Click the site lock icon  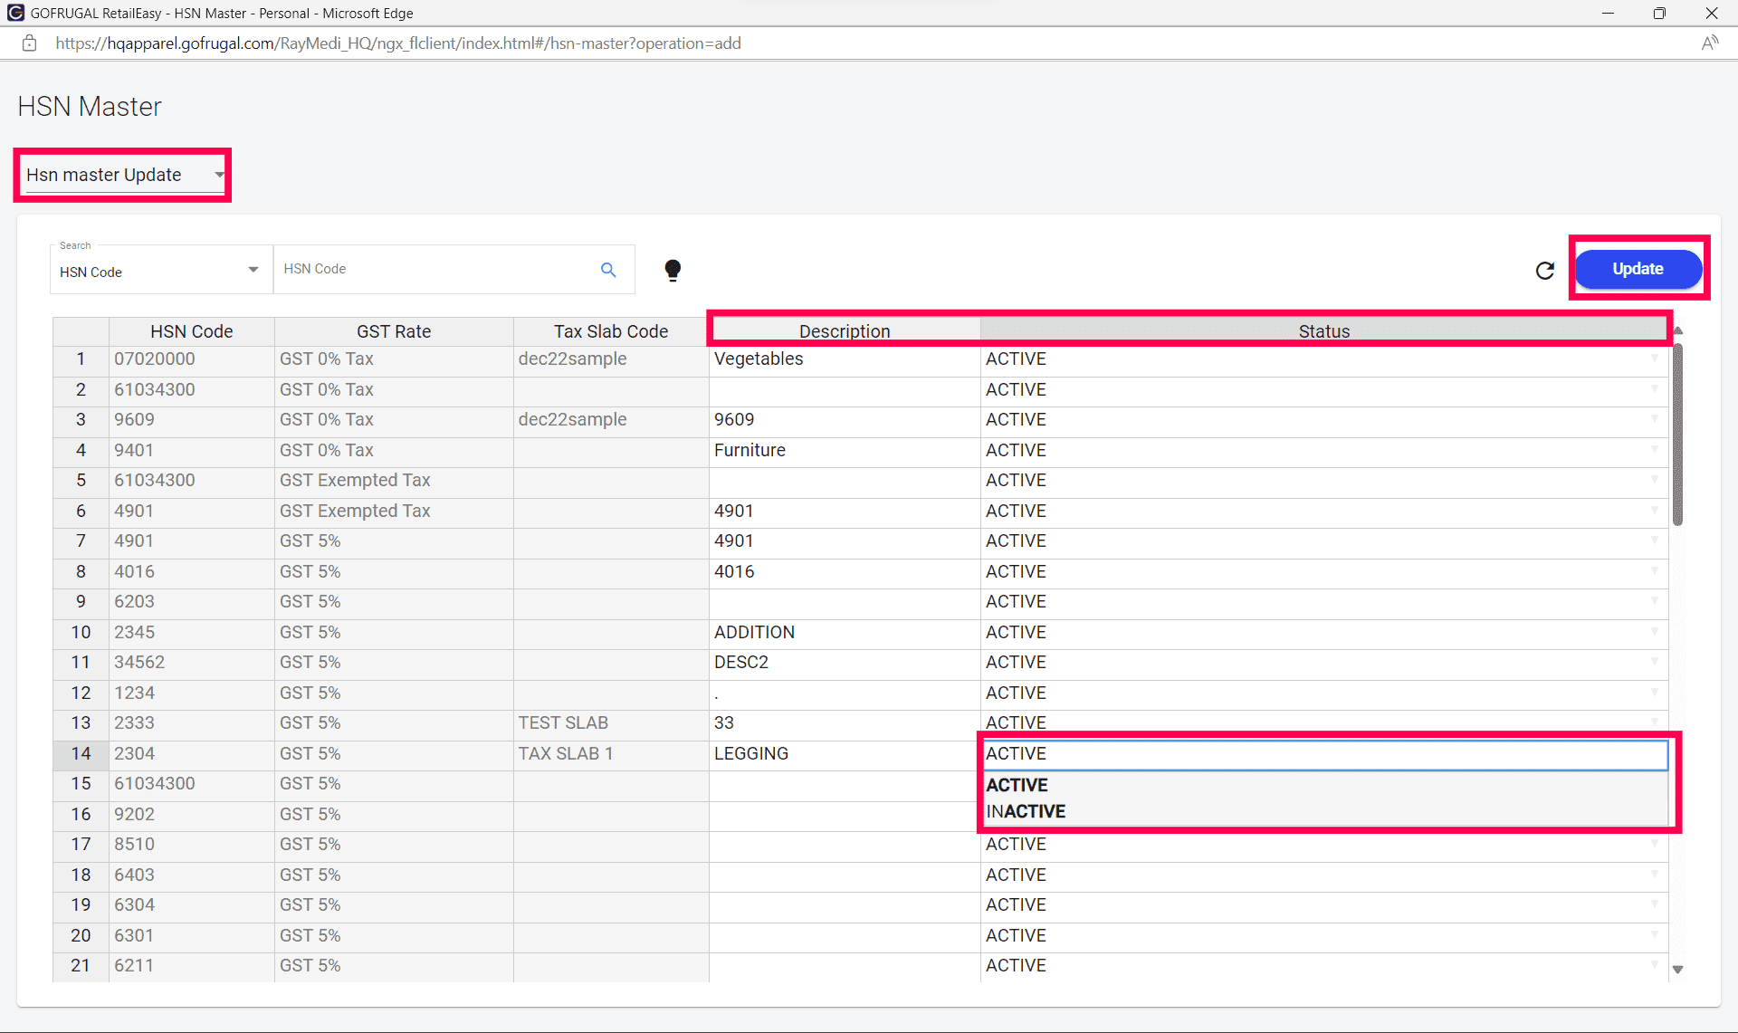[x=30, y=43]
